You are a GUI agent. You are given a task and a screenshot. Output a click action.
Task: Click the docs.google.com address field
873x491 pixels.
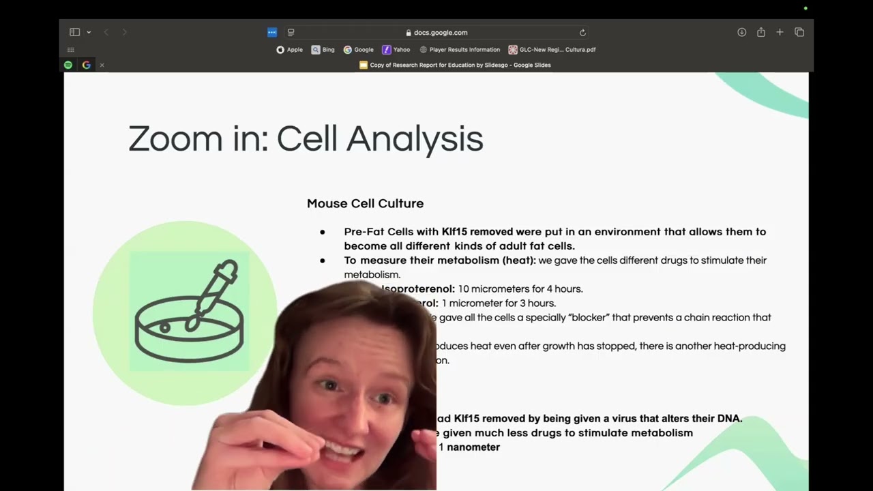(x=436, y=32)
